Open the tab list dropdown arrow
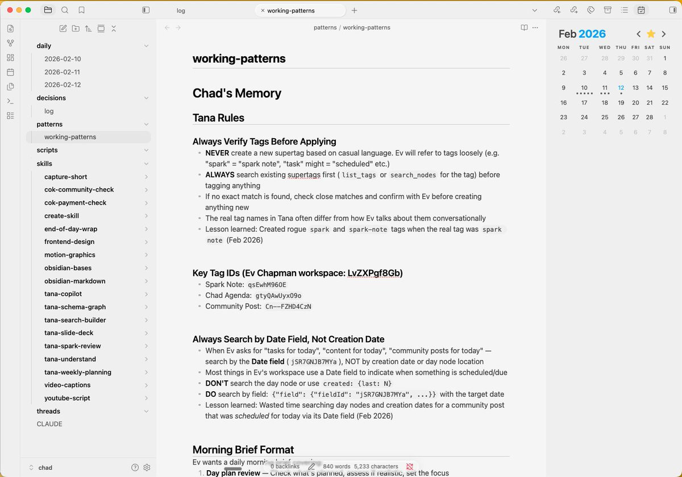Viewport: 682px width, 477px height. (x=534, y=10)
